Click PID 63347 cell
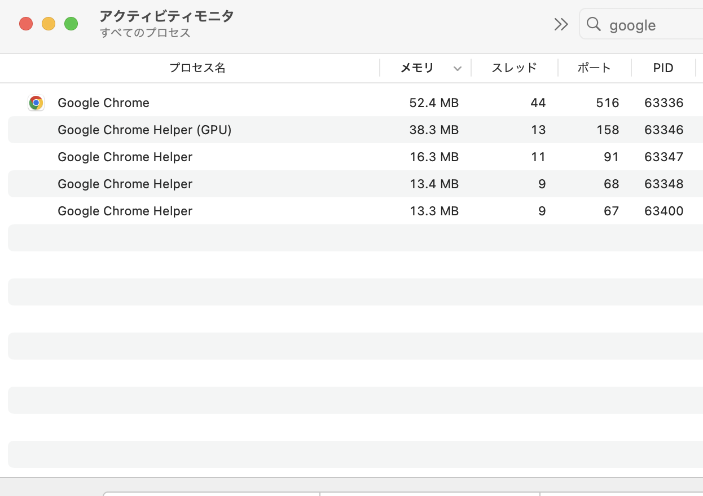703x496 pixels. [x=664, y=157]
